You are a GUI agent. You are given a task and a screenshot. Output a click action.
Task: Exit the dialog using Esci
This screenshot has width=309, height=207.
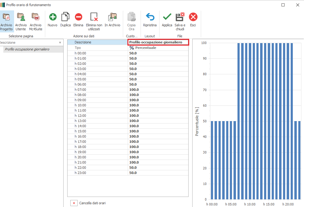pyautogui.click(x=193, y=17)
